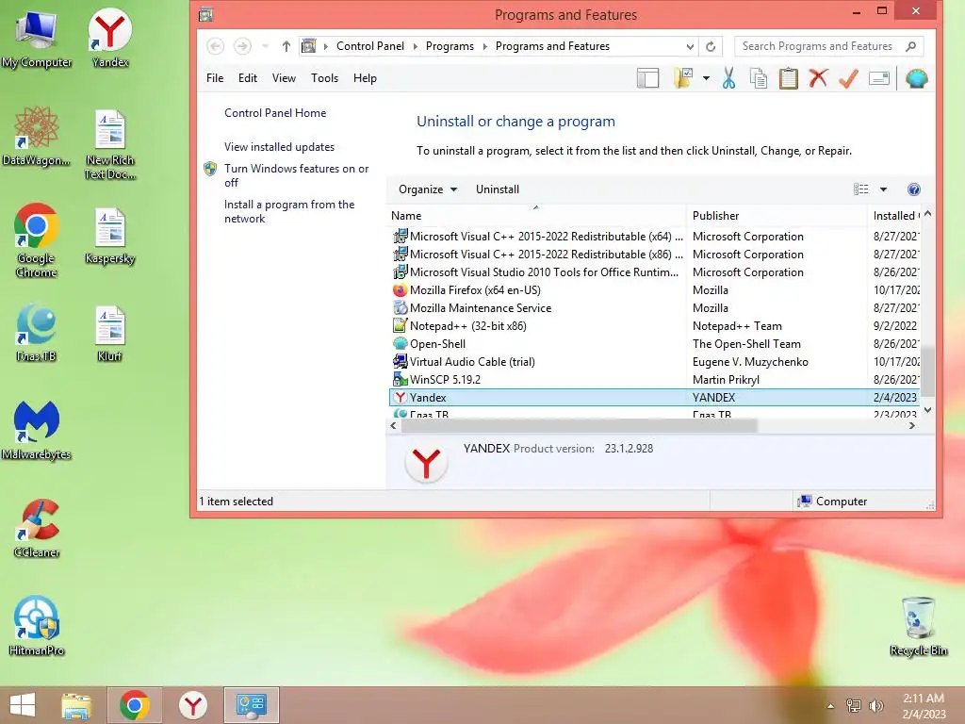Viewport: 965px width, 724px height.
Task: Open Yandex browser from taskbar
Action: [192, 705]
